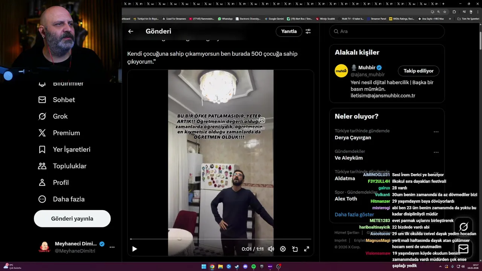
Task: Click the Takip ediliyor button for Muhbir
Action: [418, 71]
